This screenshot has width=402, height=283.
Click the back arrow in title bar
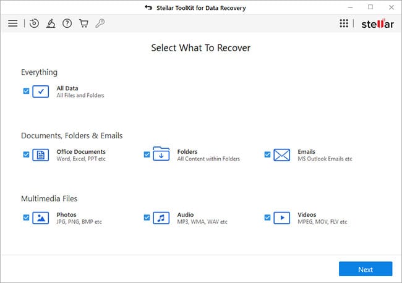click(x=148, y=7)
